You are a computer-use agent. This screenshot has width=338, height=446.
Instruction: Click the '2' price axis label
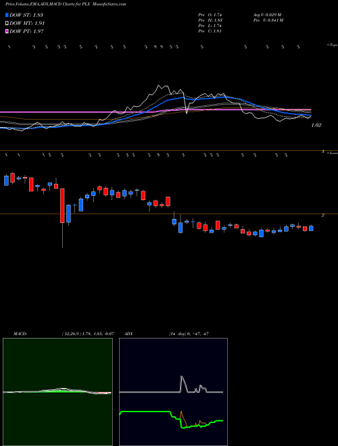coord(323,216)
